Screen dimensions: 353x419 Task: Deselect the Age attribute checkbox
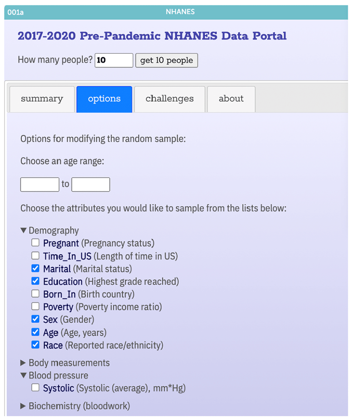(35, 332)
